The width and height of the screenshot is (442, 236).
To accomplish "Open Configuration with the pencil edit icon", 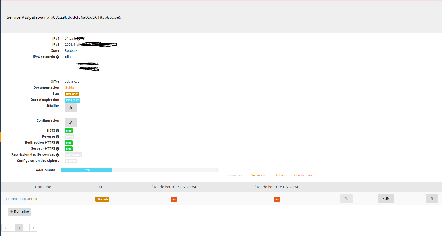I will coord(71,122).
